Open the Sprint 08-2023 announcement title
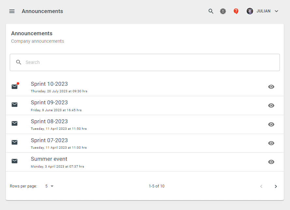This screenshot has width=290, height=210. [x=49, y=121]
